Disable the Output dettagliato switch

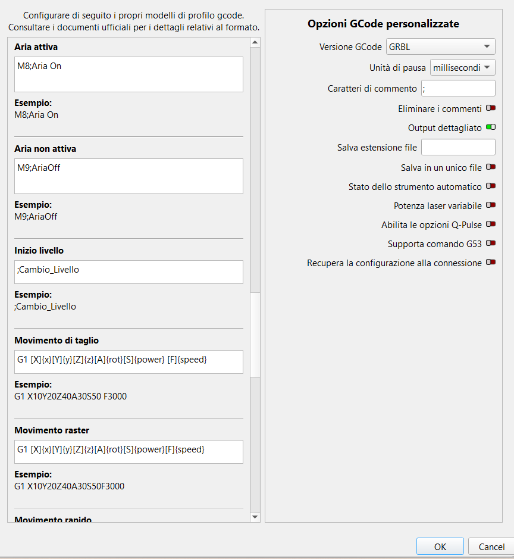coord(490,127)
